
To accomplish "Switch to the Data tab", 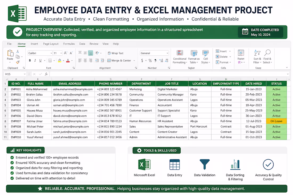I will 82,44.
